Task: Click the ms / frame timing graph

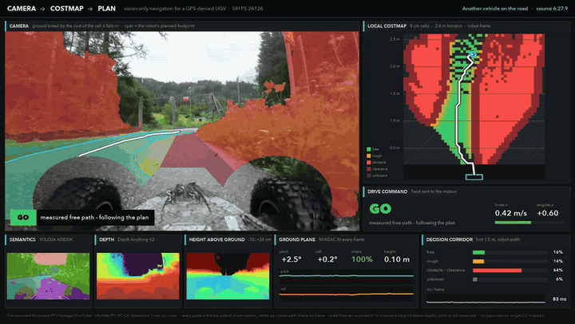Action: [x=486, y=300]
